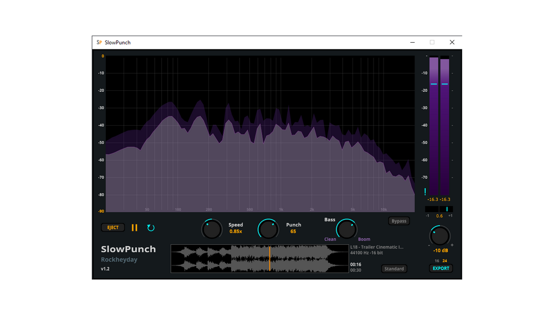Click the Boom label under Bass
The width and height of the screenshot is (557, 313).
click(x=364, y=239)
